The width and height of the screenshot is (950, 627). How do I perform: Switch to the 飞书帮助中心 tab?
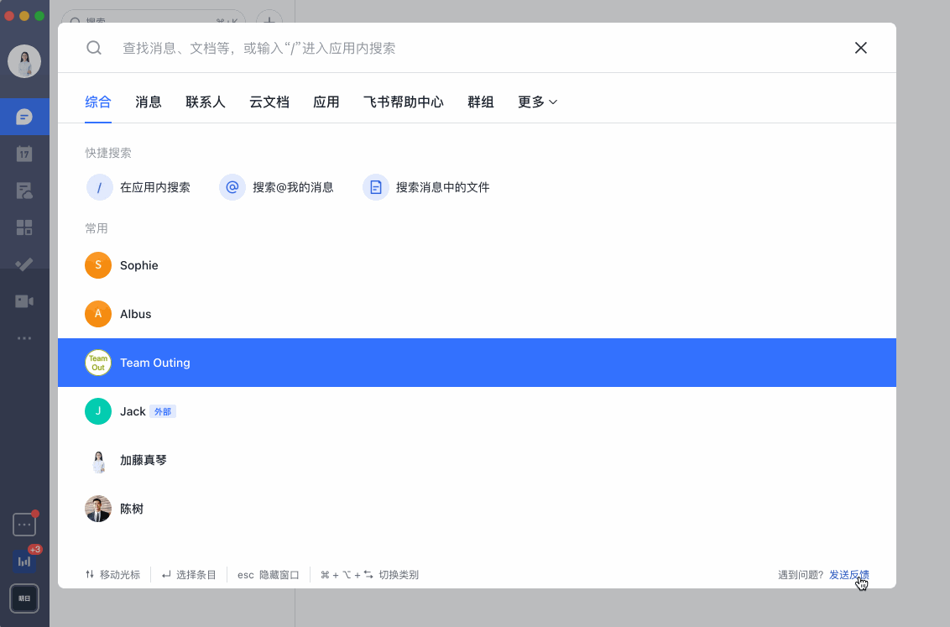(x=404, y=102)
